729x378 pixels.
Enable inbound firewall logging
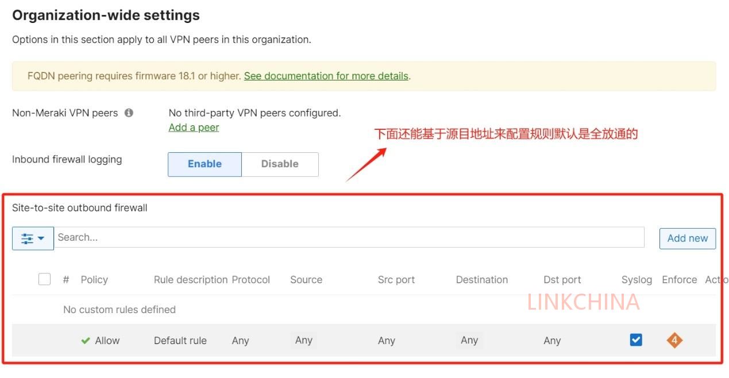pyautogui.click(x=205, y=164)
